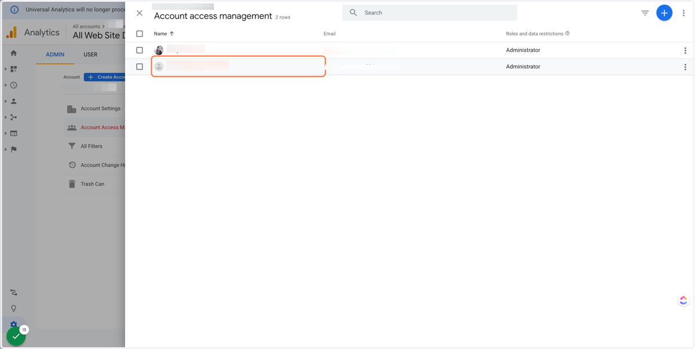
Task: Click the profile photo avatar in the first row
Action: [159, 50]
